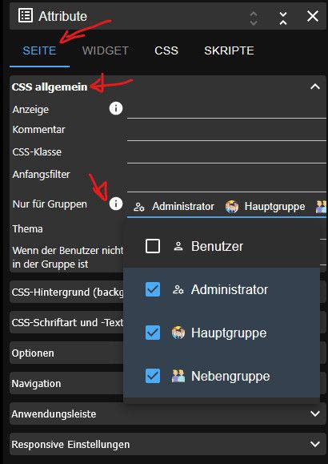Image resolution: width=328 pixels, height=464 pixels.
Task: Select the SEITE tab
Action: 39,50
